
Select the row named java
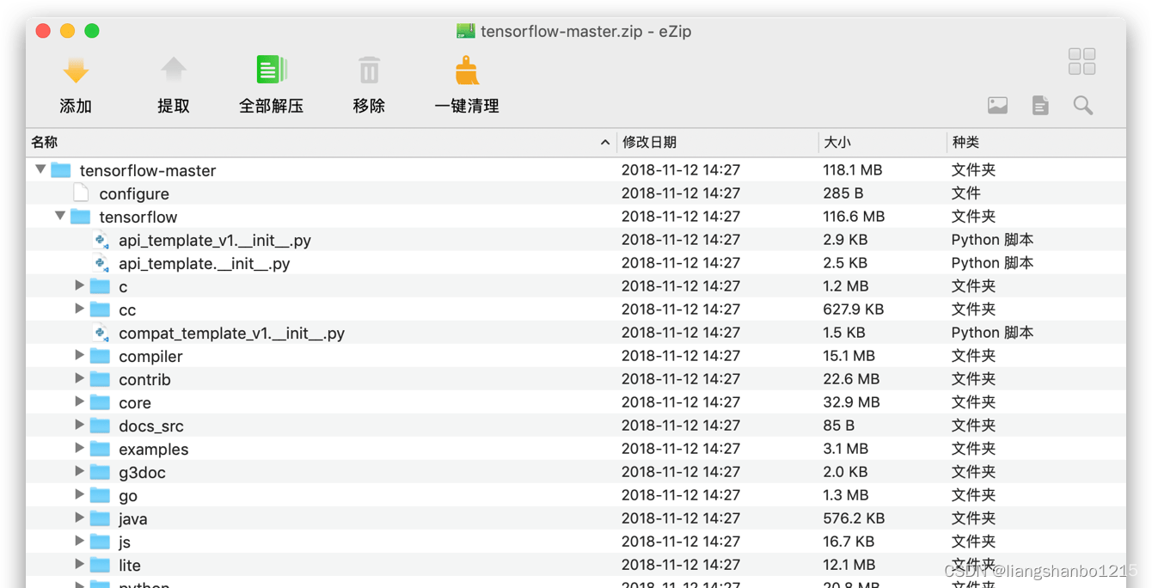click(x=576, y=518)
